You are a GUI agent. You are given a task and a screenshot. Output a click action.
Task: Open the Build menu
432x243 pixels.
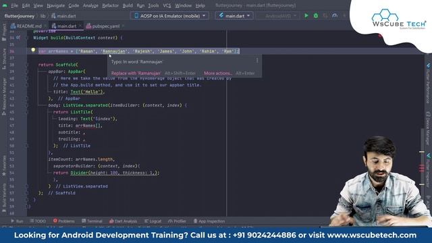tap(128, 5)
